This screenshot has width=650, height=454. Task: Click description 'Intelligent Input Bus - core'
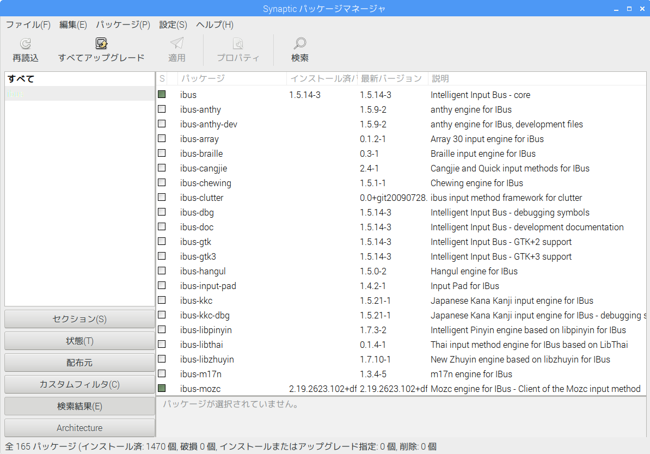(x=481, y=95)
